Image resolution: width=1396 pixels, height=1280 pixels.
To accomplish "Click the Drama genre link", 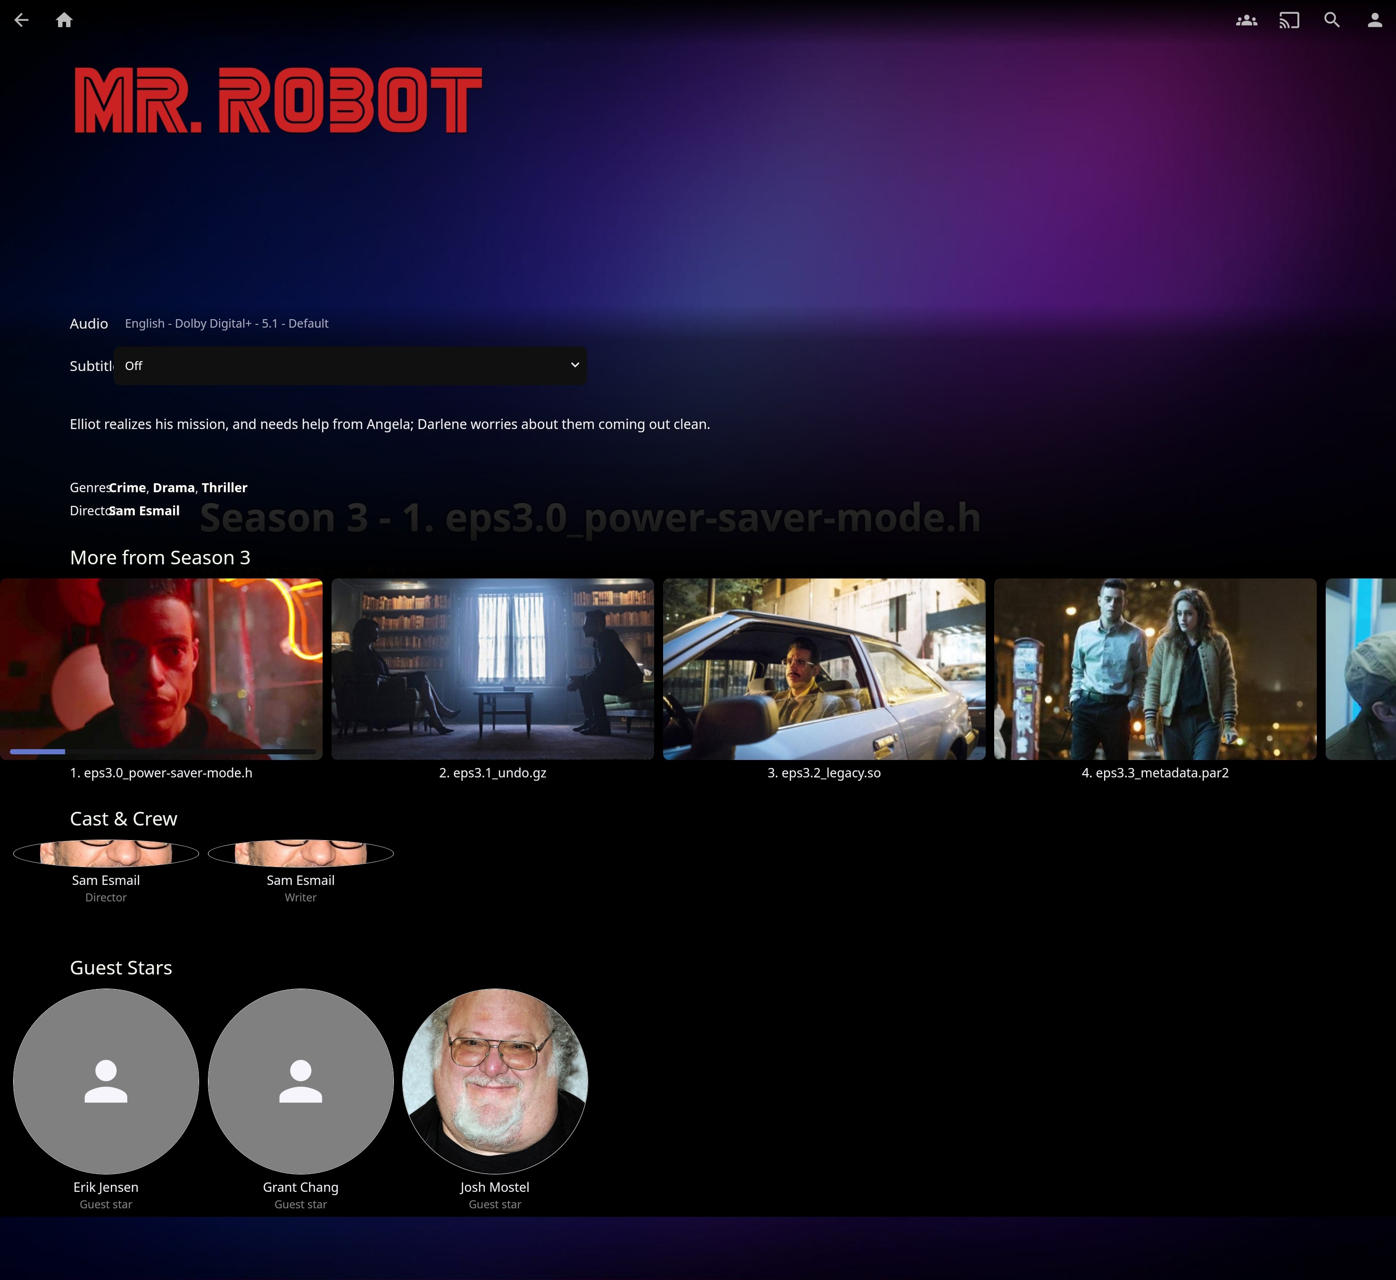I will [173, 487].
